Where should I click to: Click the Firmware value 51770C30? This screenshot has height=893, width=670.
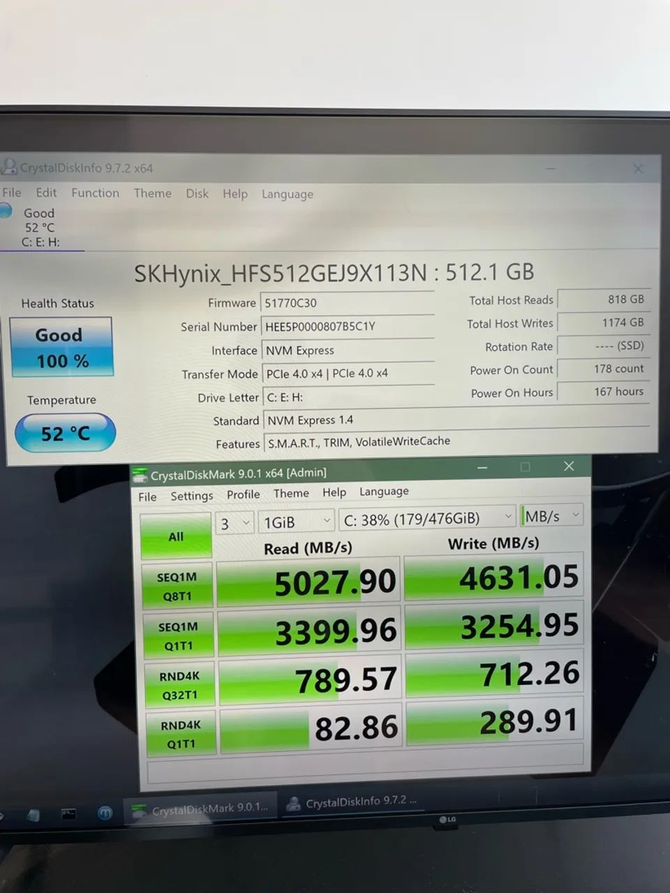[x=347, y=303]
